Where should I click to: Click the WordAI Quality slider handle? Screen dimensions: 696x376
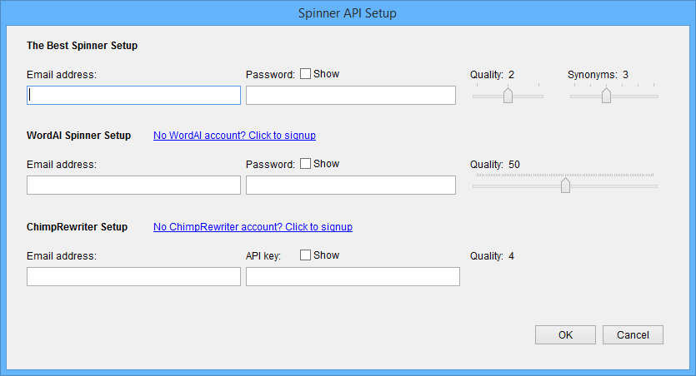(x=565, y=186)
